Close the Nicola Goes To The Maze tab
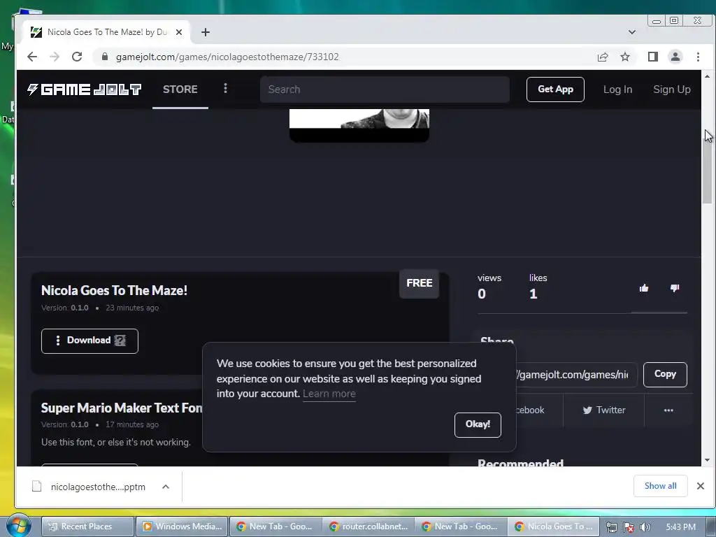This screenshot has height=537, width=716. (x=179, y=32)
